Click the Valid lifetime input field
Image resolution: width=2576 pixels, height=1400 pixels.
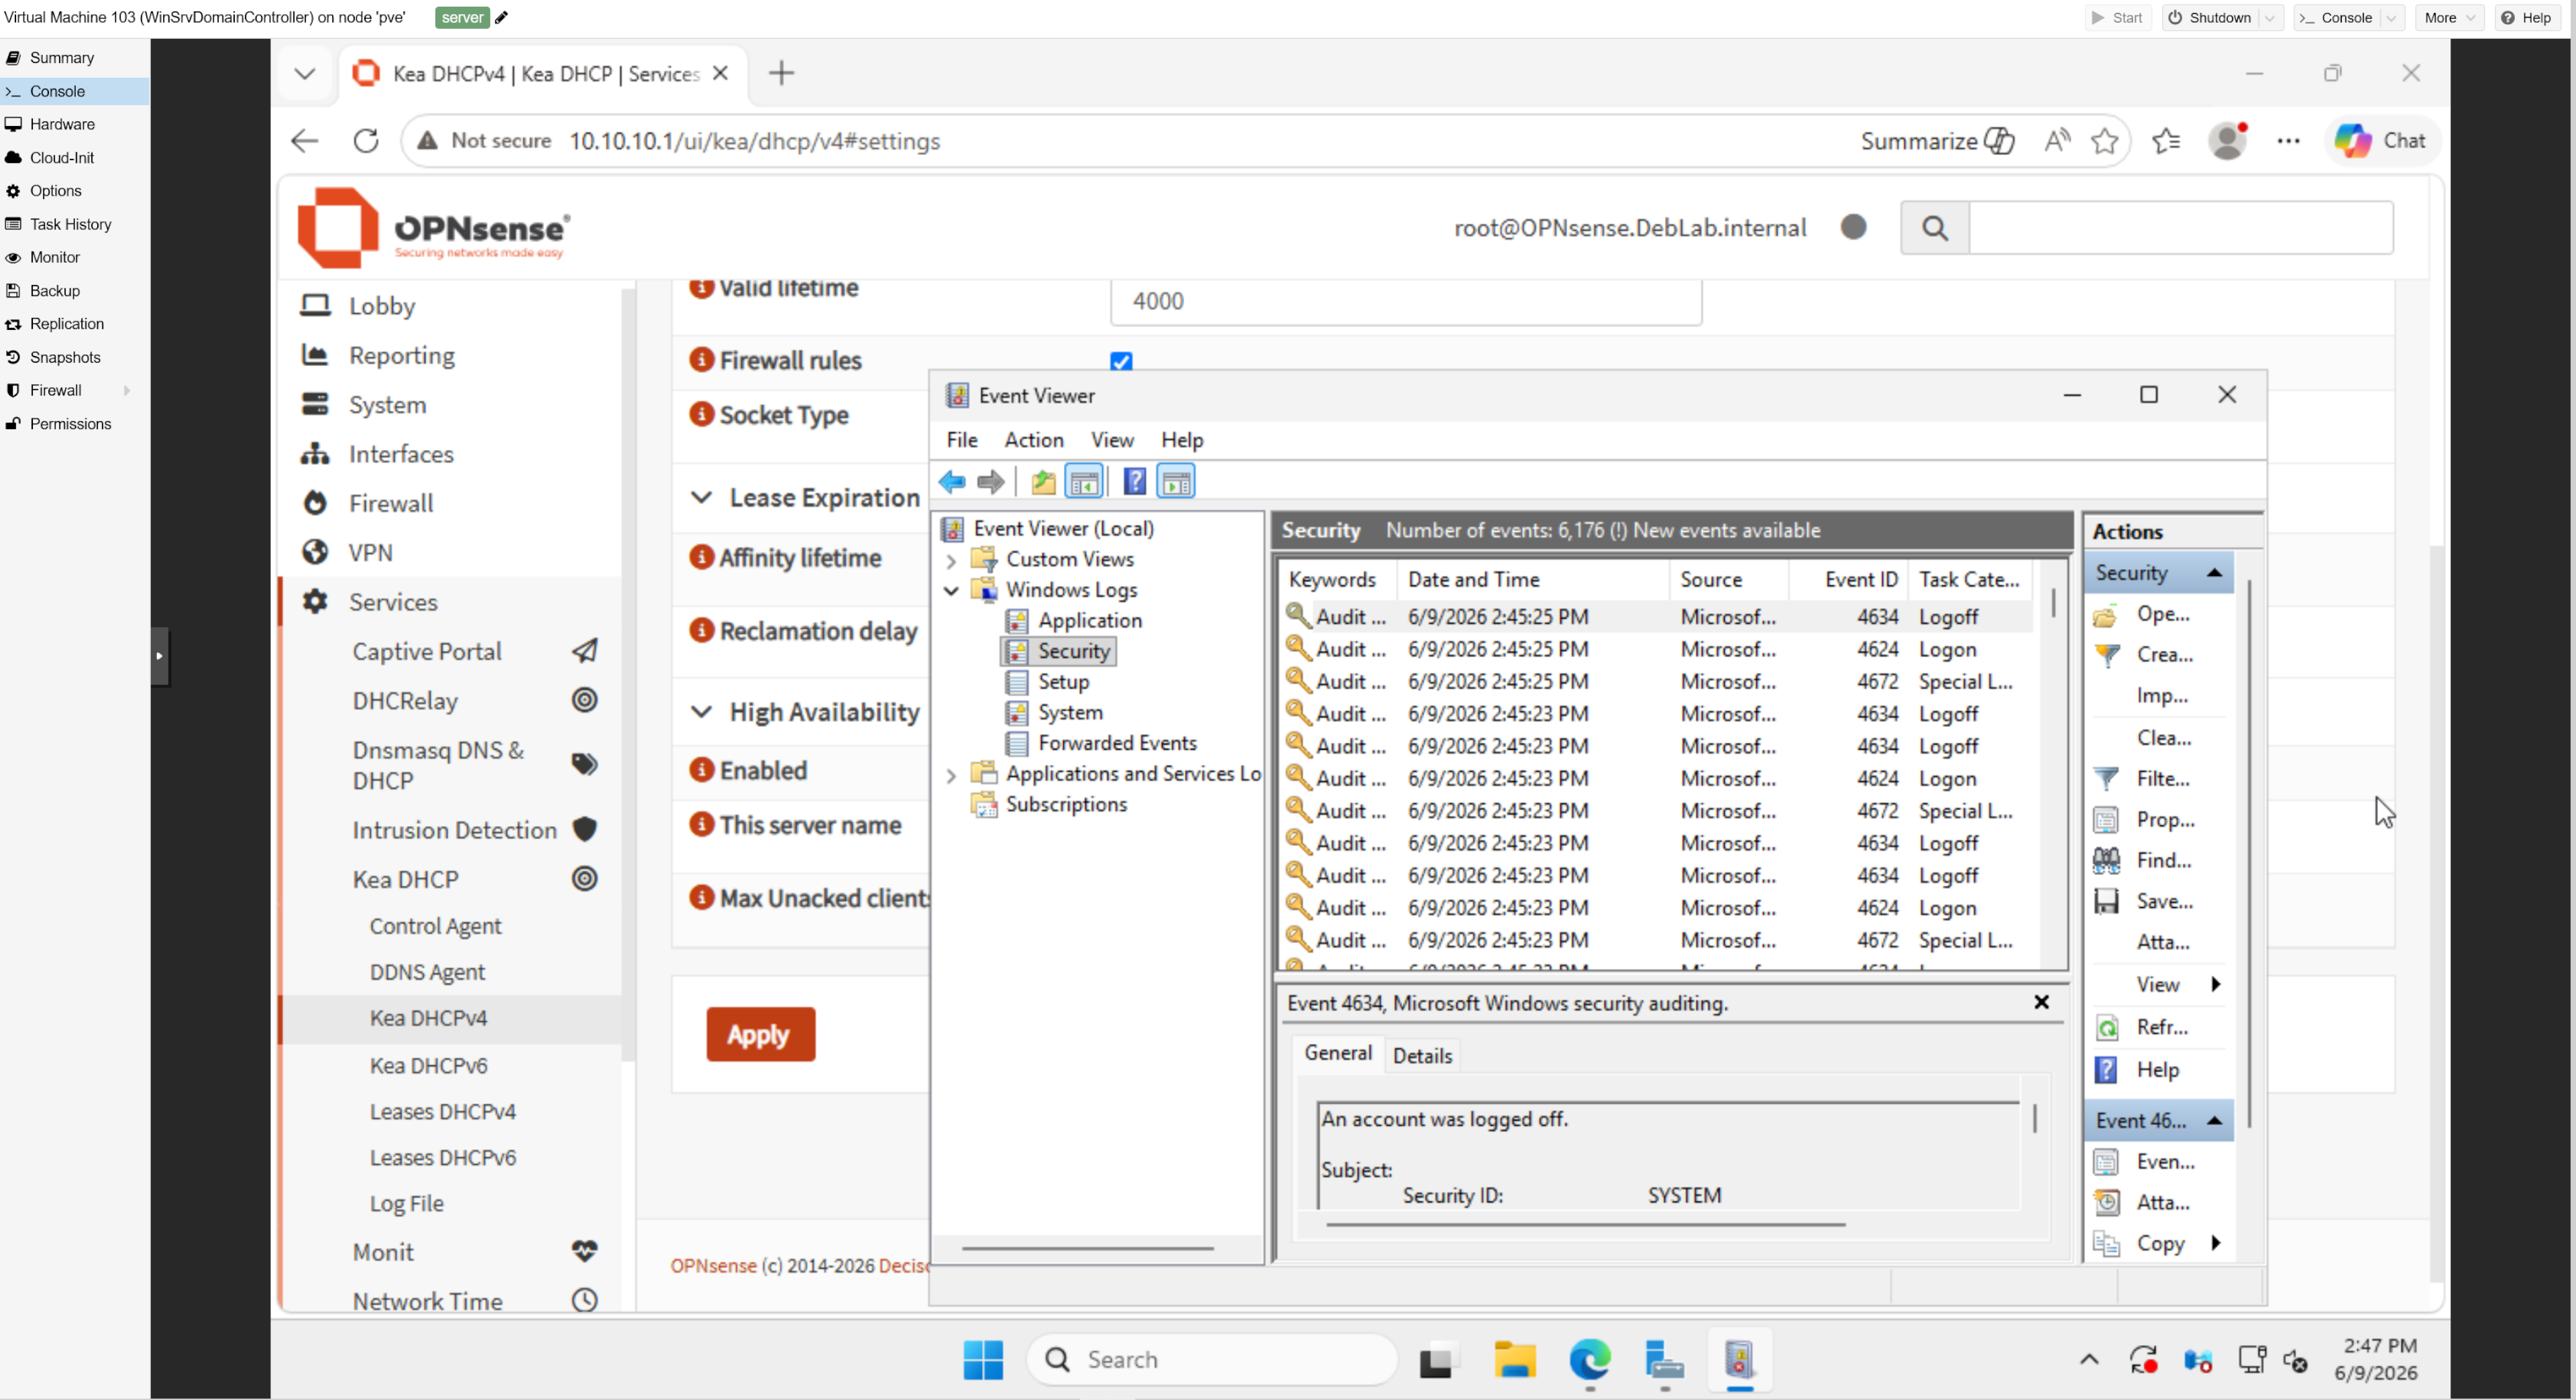click(x=1405, y=302)
